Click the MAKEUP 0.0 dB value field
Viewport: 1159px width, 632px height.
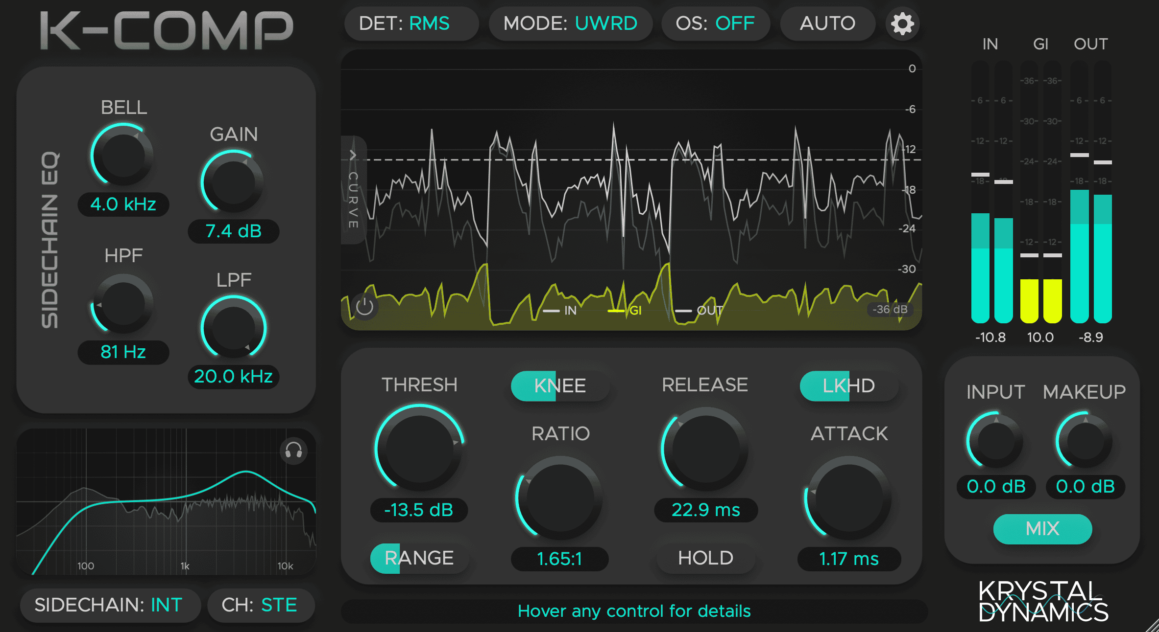coord(1085,487)
